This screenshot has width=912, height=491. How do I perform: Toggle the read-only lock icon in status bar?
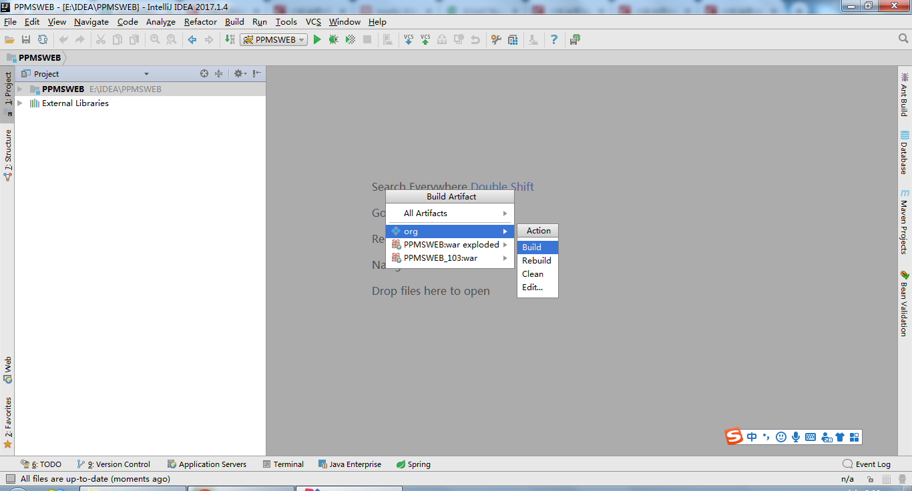870,479
